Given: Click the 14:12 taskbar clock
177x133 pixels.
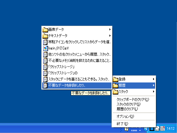Looking at the screenshot, I should pos(171,129).
